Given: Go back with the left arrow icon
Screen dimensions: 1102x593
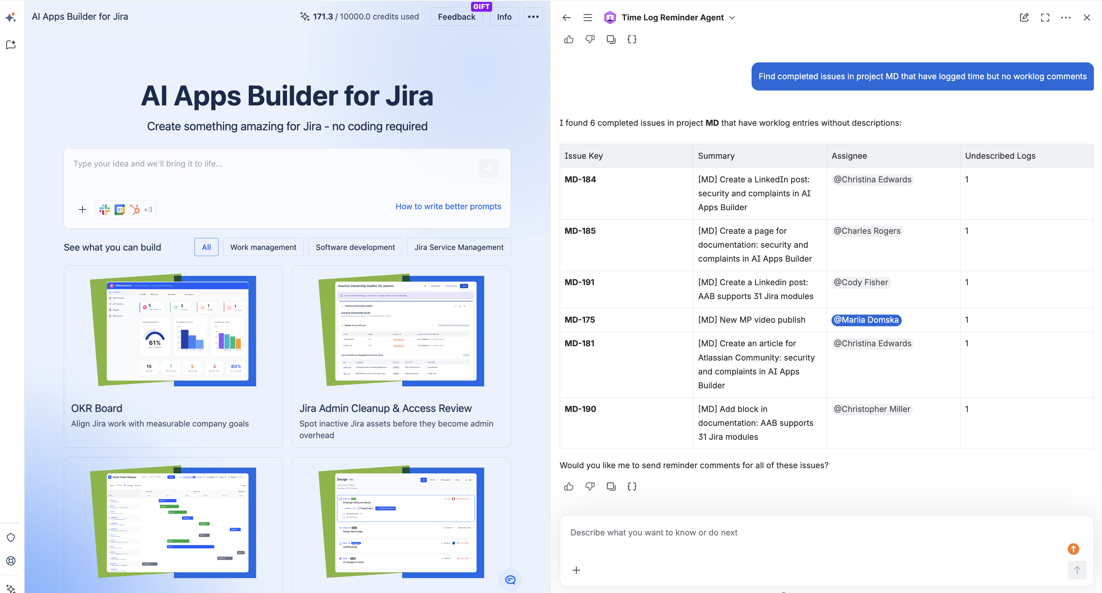Looking at the screenshot, I should [x=567, y=17].
